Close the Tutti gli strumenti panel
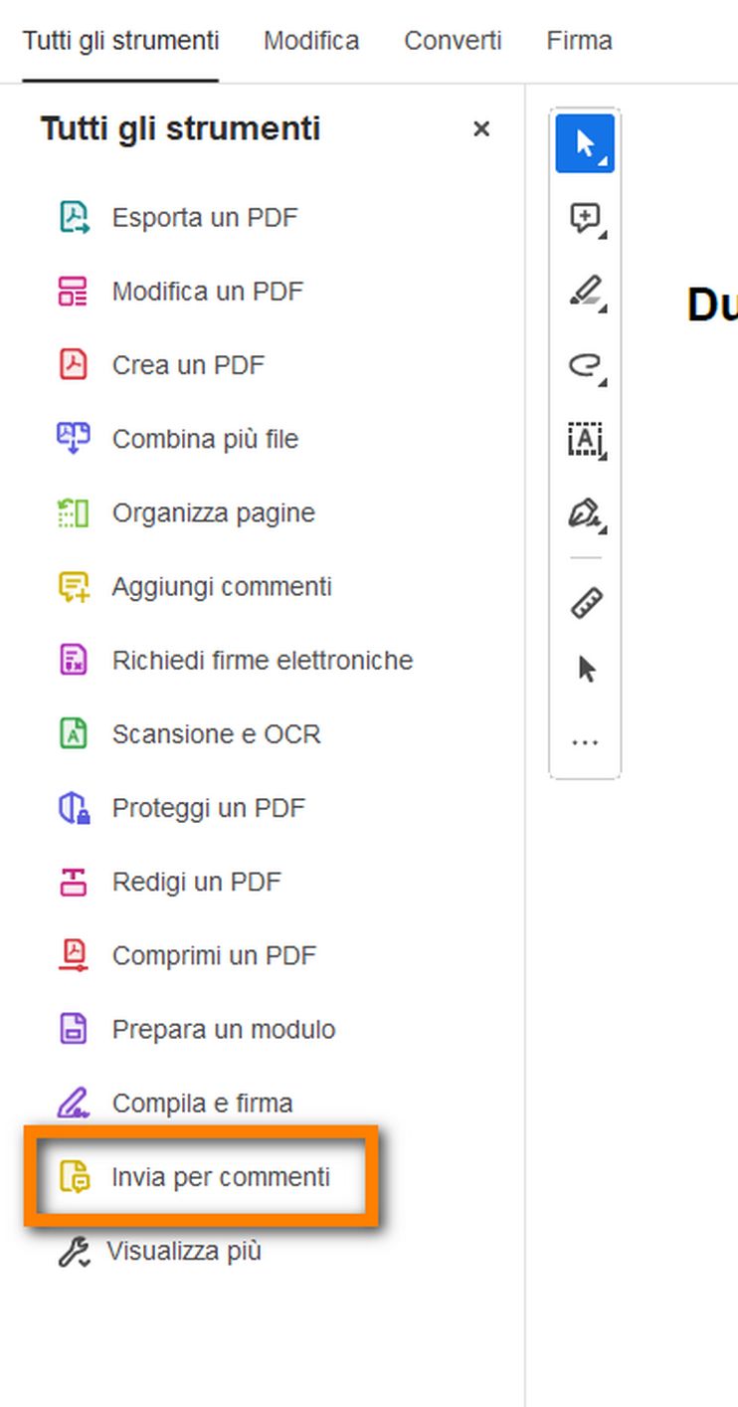Viewport: 738px width, 1407px height. click(481, 128)
